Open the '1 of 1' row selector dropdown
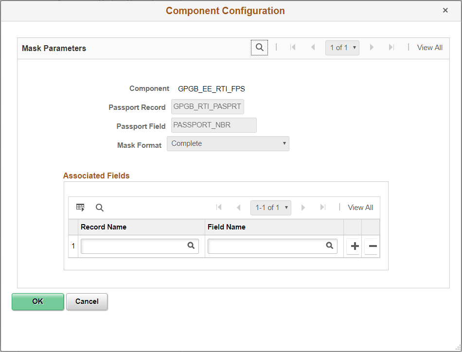 click(x=342, y=47)
